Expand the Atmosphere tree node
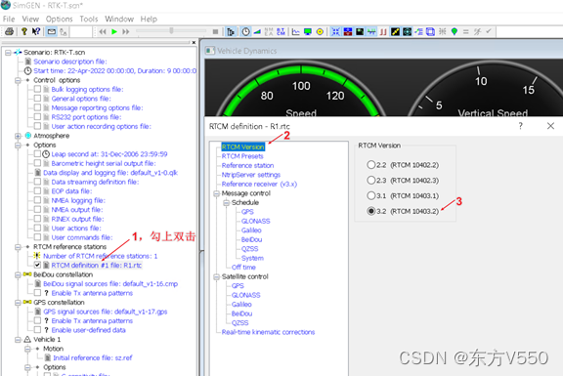 coord(18,136)
